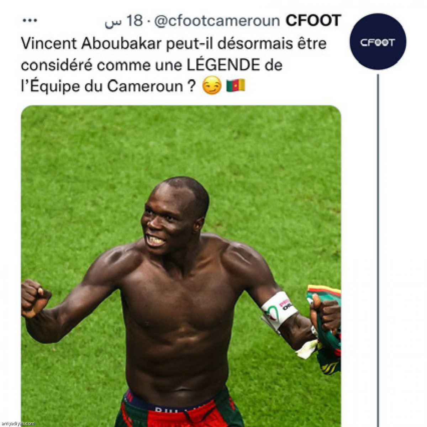
Task: Click the vertical thread line below avatar
Action: point(378,249)
